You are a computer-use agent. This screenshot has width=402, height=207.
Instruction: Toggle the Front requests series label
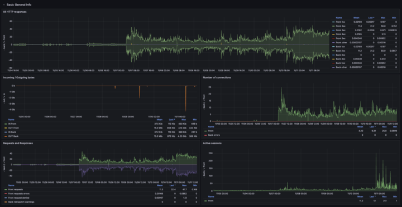pos(16,190)
